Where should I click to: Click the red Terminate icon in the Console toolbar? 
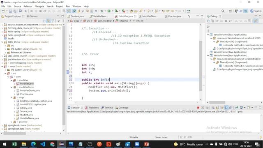(198, 108)
